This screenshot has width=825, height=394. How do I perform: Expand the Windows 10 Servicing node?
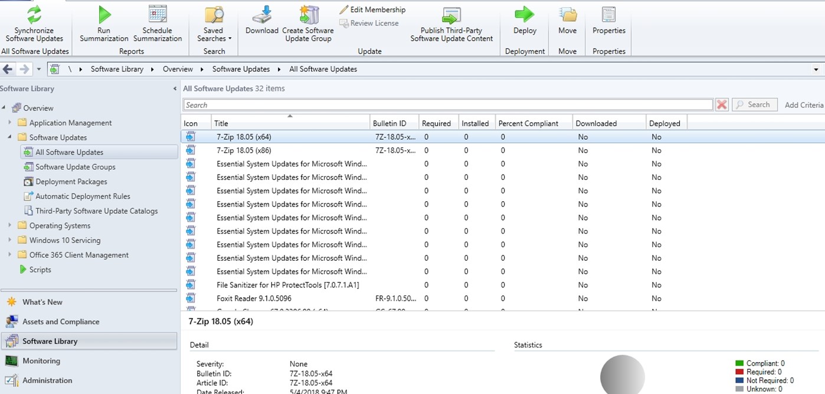click(9, 240)
